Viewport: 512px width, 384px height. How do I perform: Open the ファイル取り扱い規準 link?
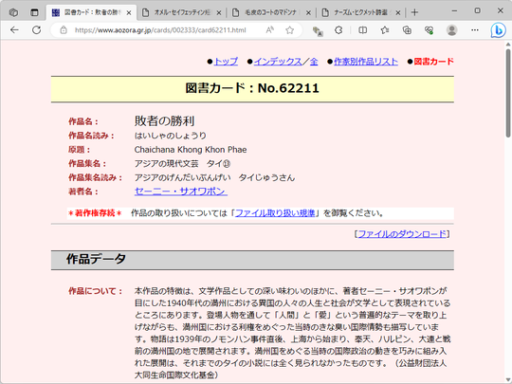275,213
